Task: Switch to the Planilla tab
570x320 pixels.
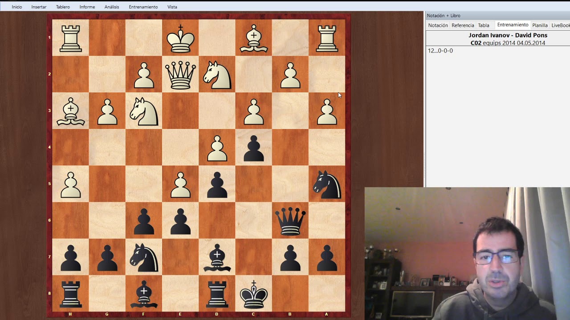Action: coord(540,25)
